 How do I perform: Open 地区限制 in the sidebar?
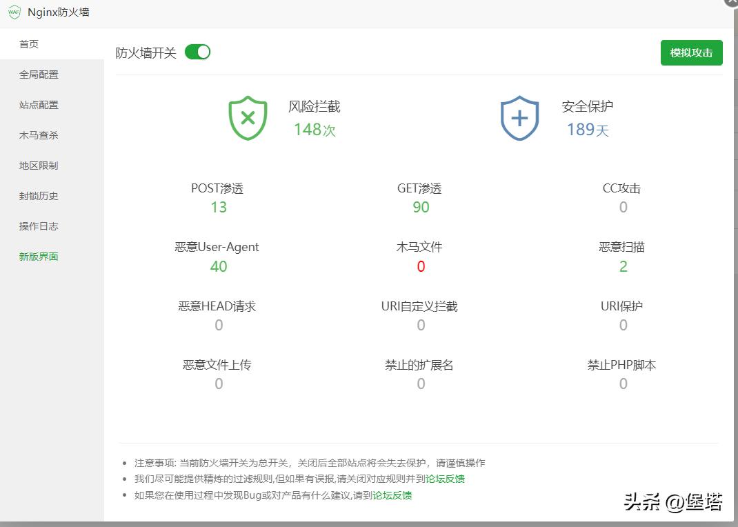click(x=39, y=166)
